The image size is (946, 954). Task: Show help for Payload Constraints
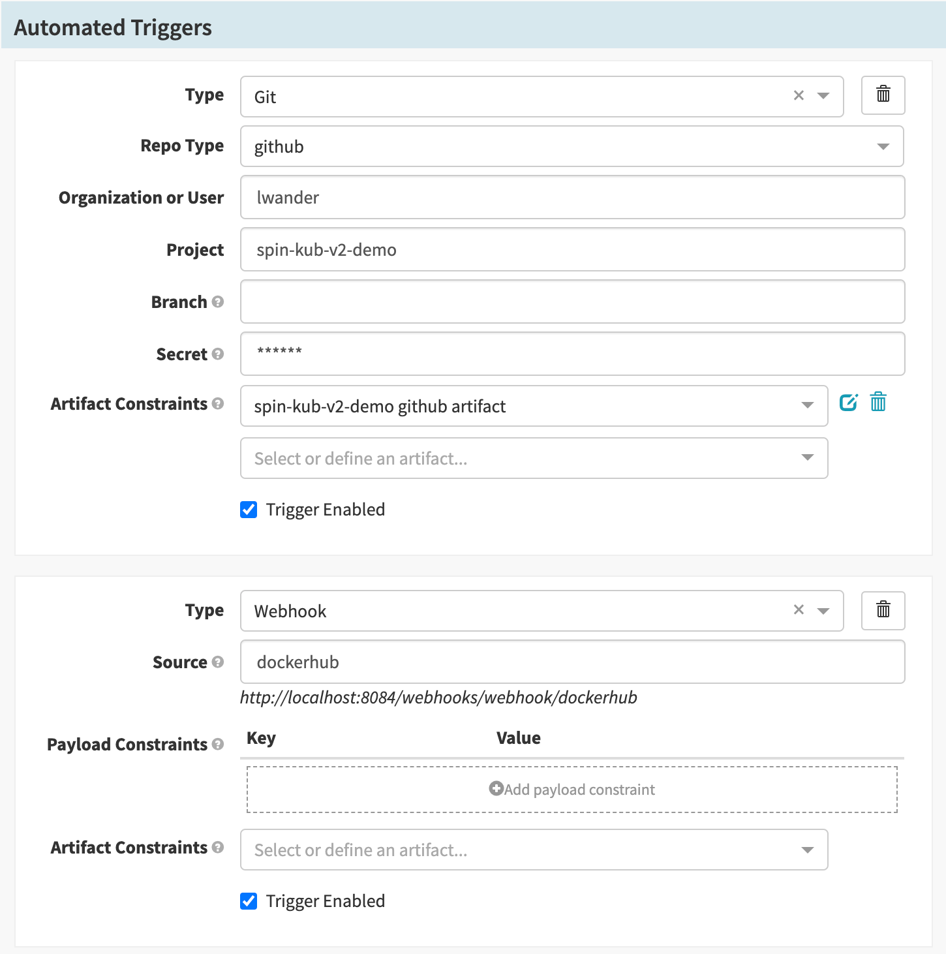(218, 745)
